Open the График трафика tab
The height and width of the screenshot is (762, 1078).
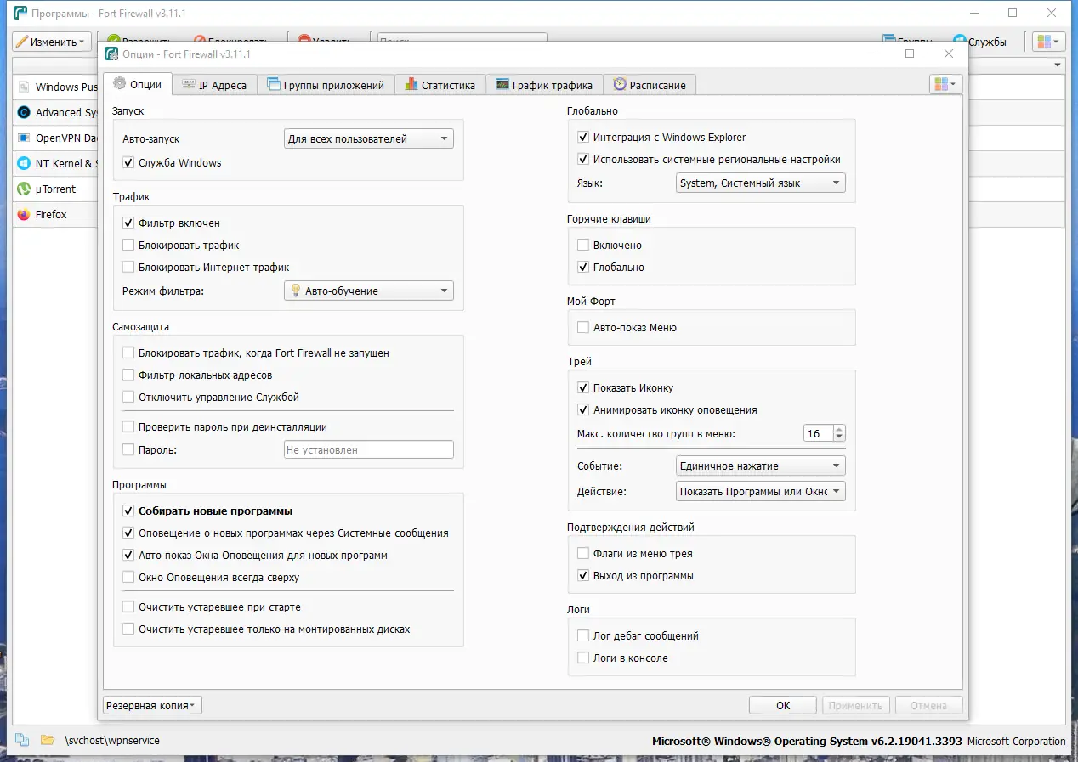545,85
